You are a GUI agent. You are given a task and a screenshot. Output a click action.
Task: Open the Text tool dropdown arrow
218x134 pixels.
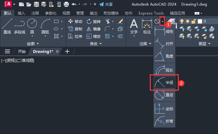[134, 36]
